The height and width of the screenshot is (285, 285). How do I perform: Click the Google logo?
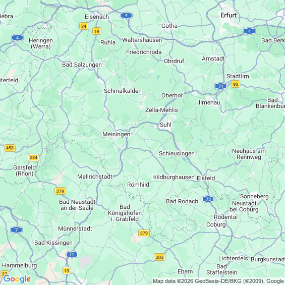(17, 279)
